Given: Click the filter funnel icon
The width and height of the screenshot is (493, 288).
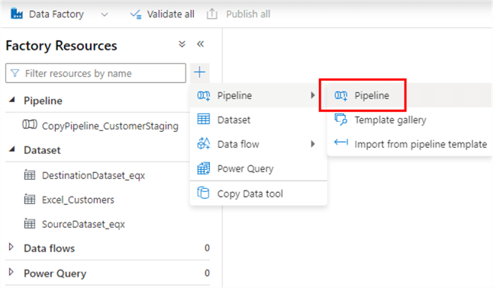Looking at the screenshot, I should [14, 73].
